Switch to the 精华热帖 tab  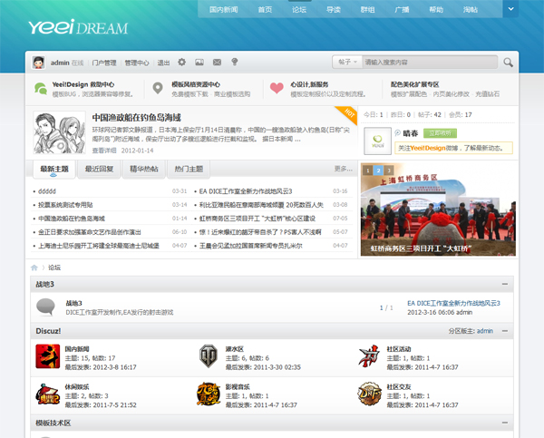point(144,170)
